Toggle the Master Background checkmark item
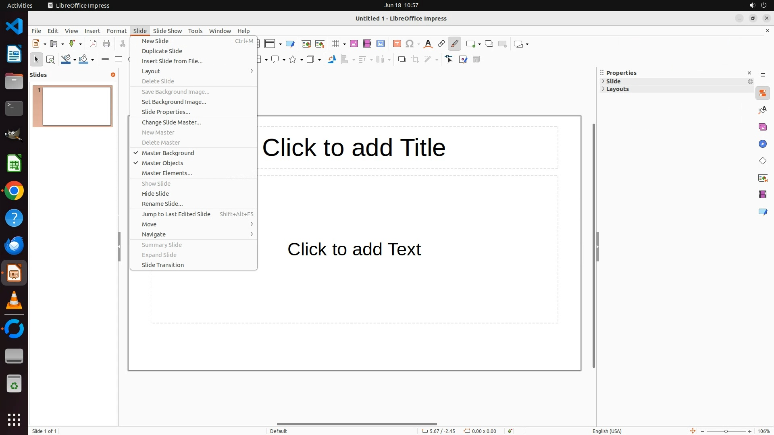 [168, 153]
